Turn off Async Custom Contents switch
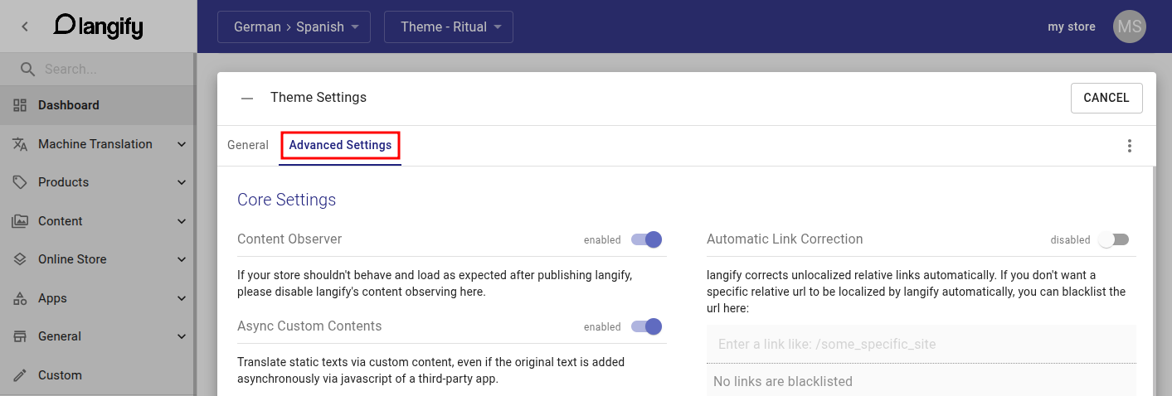1172x396 pixels. click(x=646, y=326)
